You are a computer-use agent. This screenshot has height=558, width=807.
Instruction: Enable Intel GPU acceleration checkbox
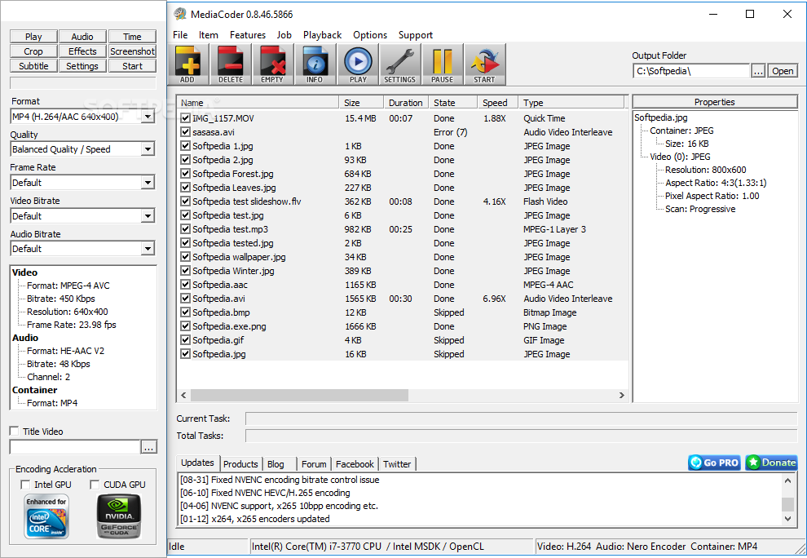(25, 485)
